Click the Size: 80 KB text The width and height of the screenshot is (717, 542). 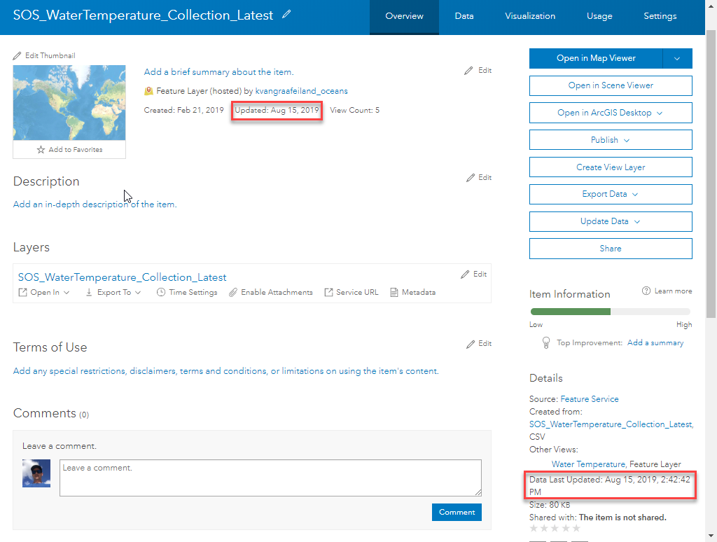point(550,506)
